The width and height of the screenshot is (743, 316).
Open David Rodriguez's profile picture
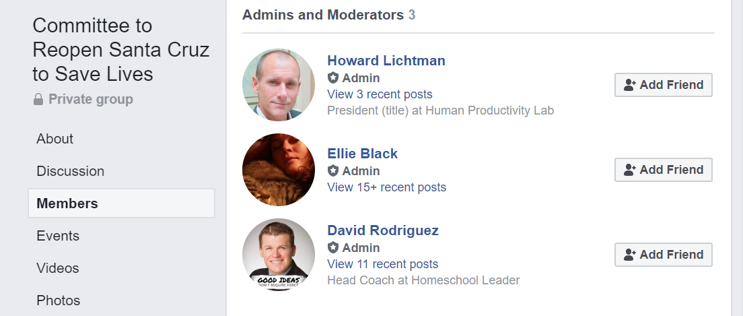[x=279, y=255]
